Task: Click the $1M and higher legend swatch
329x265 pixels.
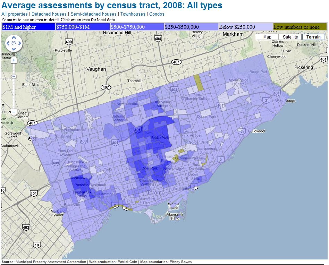Action: pyautogui.click(x=26, y=27)
